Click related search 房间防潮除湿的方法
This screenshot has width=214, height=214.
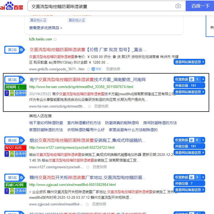(160, 123)
